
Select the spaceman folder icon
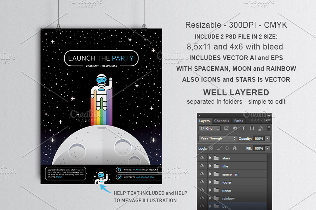coord(216,174)
